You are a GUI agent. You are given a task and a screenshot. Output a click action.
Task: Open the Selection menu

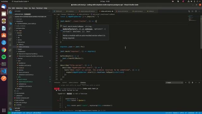pos(19,8)
